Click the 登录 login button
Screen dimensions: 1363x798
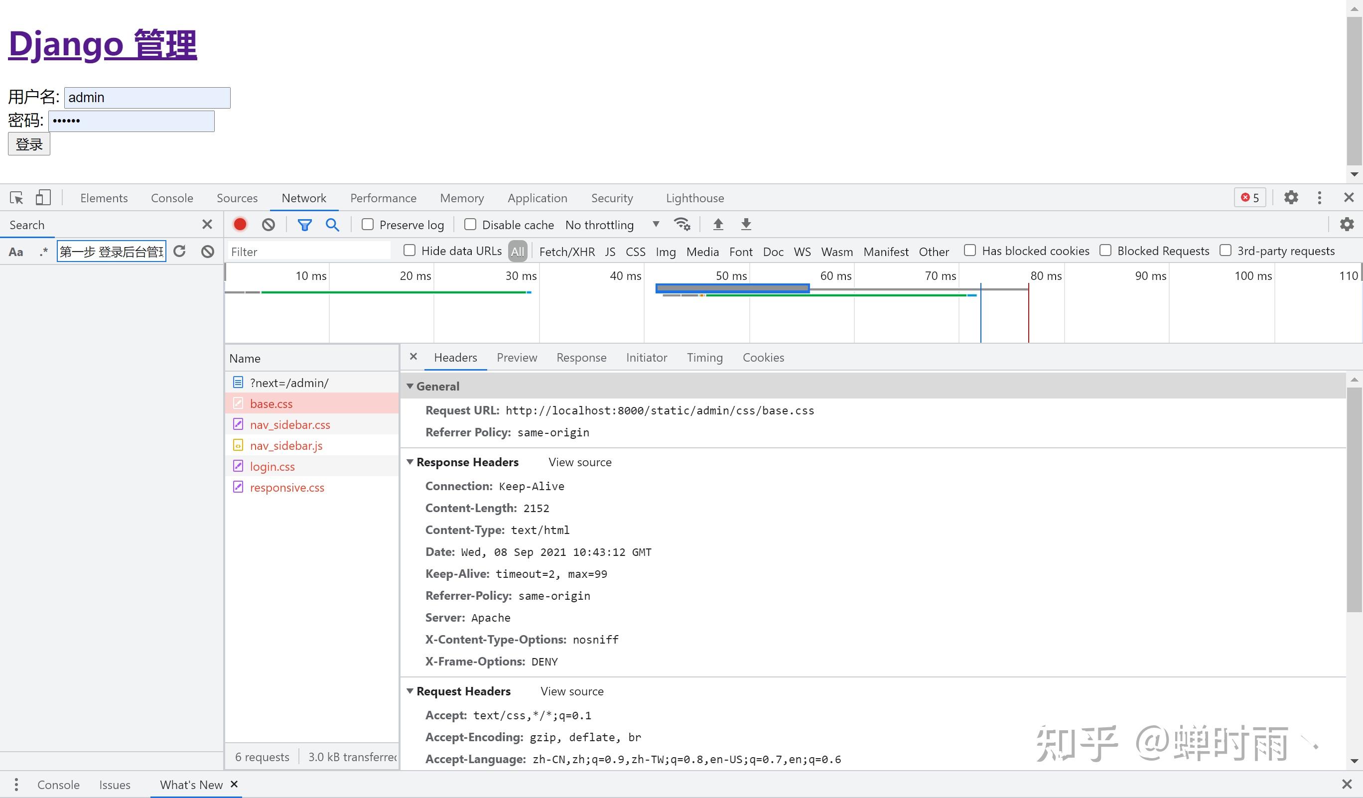[29, 143]
